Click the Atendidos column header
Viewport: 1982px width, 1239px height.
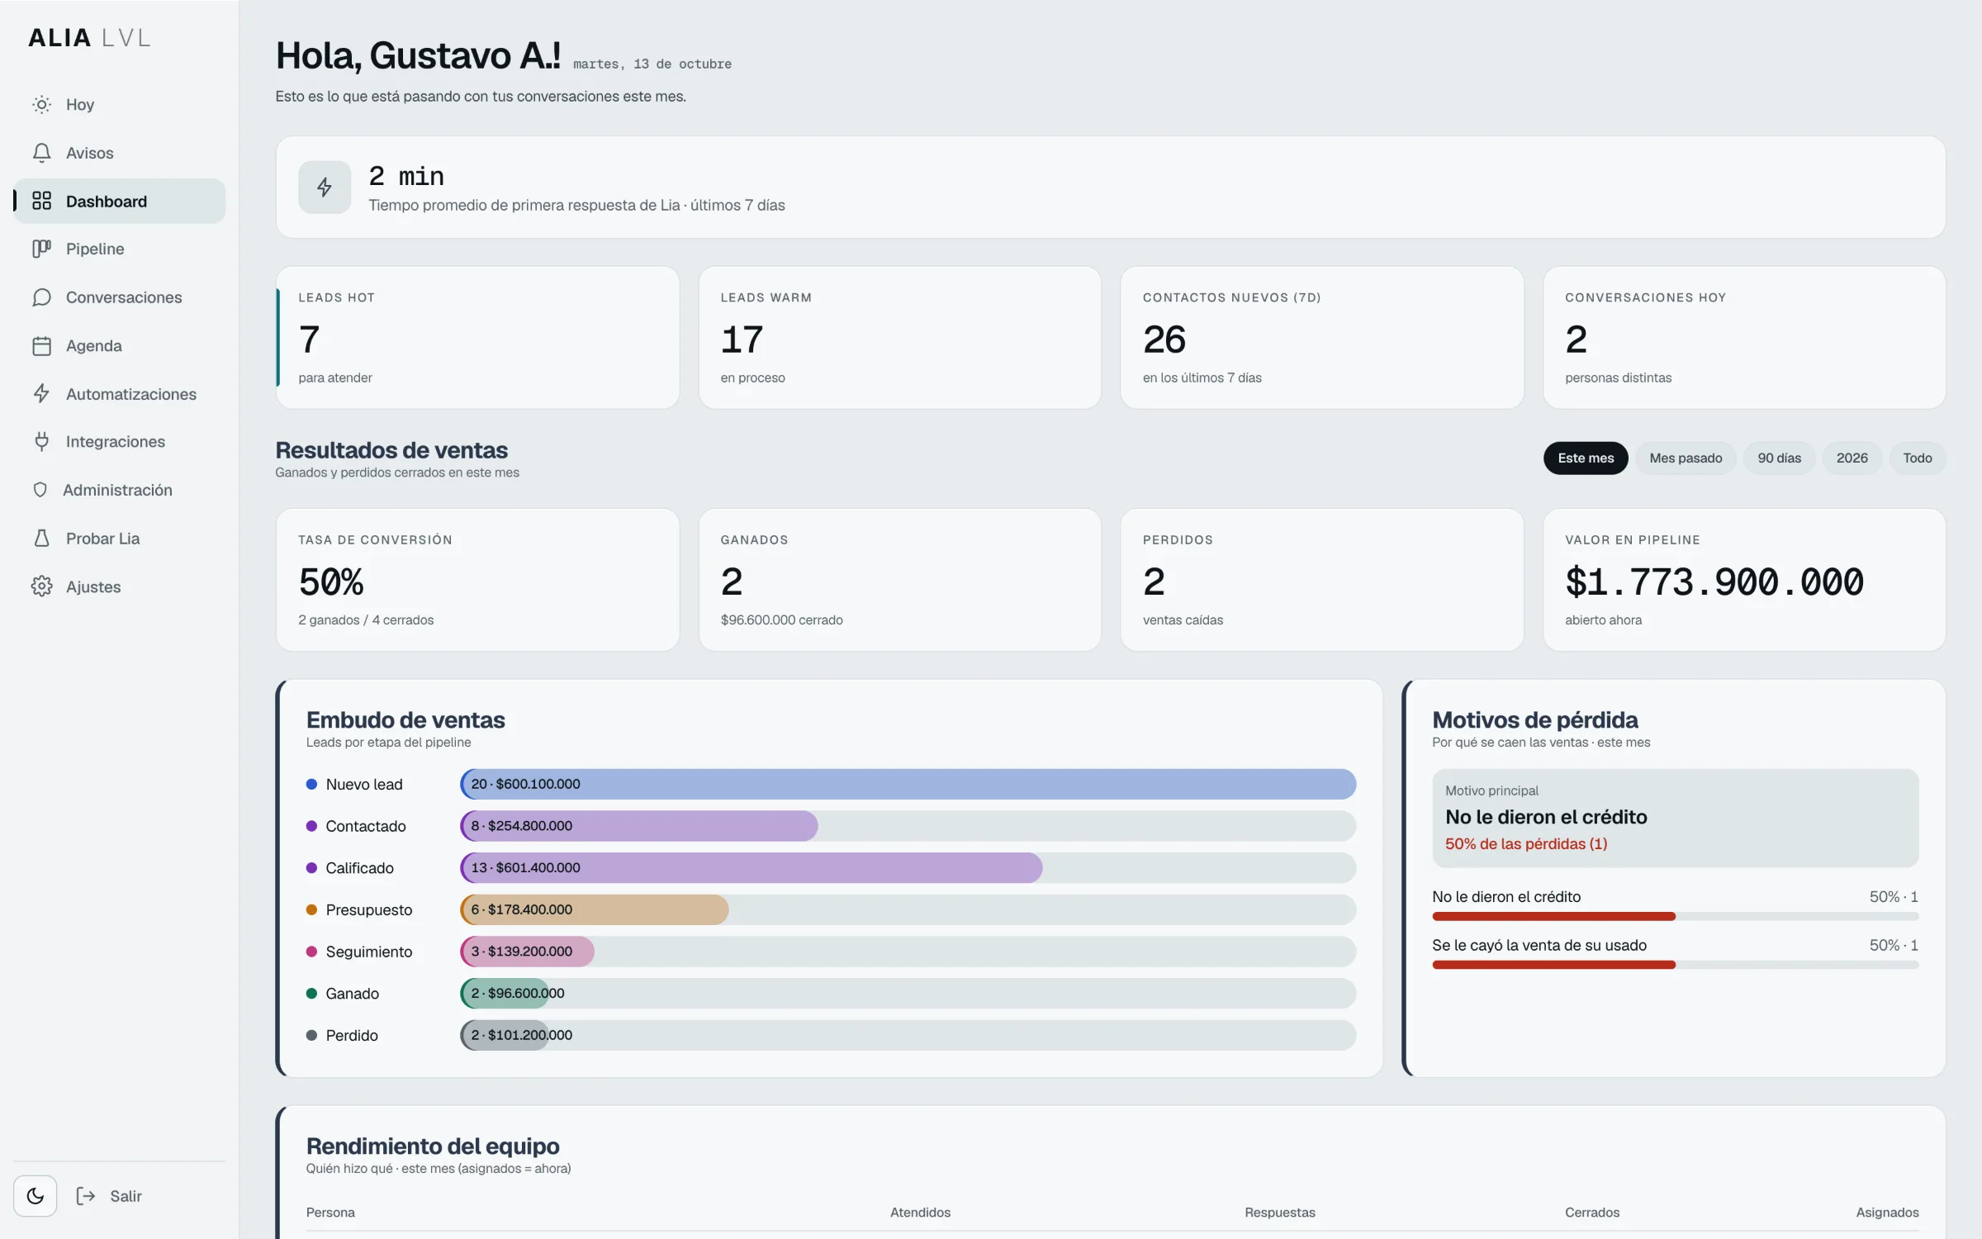(x=920, y=1213)
